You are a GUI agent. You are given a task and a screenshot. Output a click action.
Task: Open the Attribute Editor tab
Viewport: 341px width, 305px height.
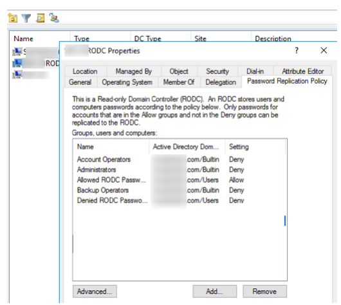coord(303,71)
